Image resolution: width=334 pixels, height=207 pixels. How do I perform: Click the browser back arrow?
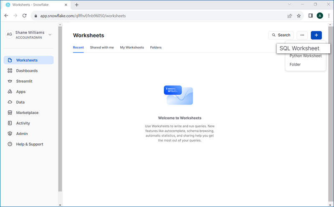(x=6, y=16)
